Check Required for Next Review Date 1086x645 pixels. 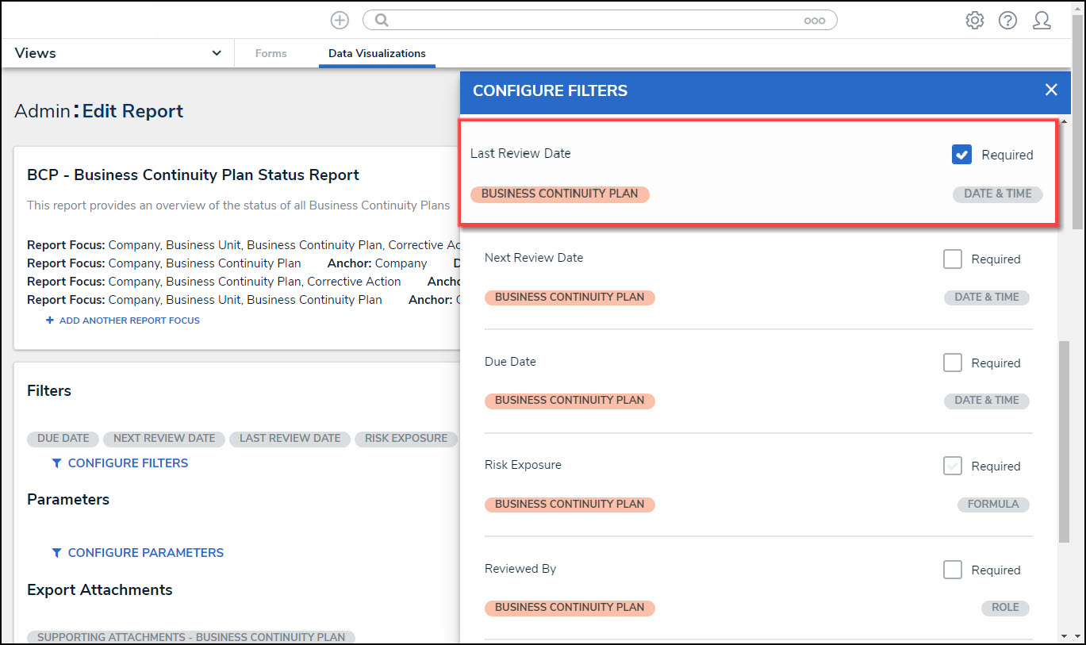pyautogui.click(x=952, y=259)
